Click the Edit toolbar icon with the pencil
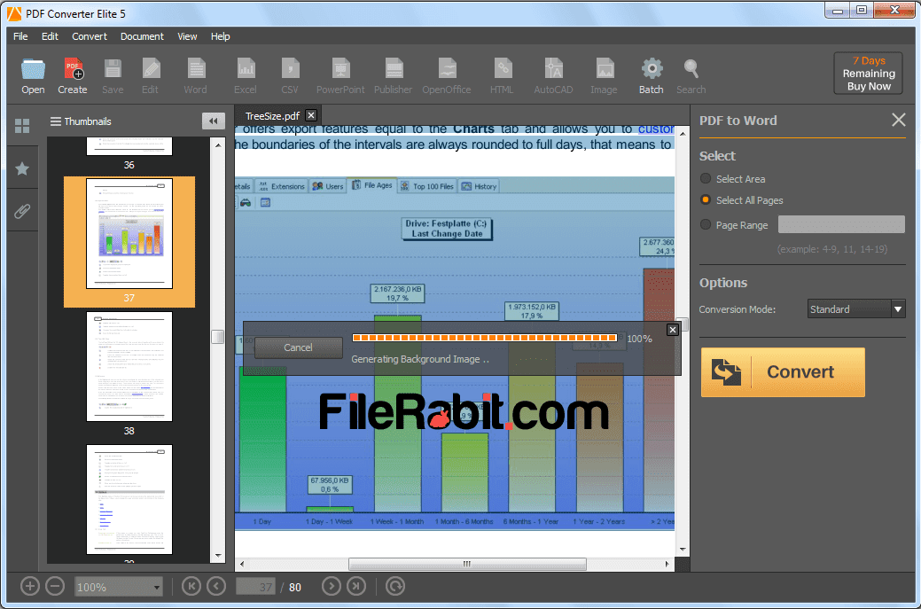 [151, 76]
